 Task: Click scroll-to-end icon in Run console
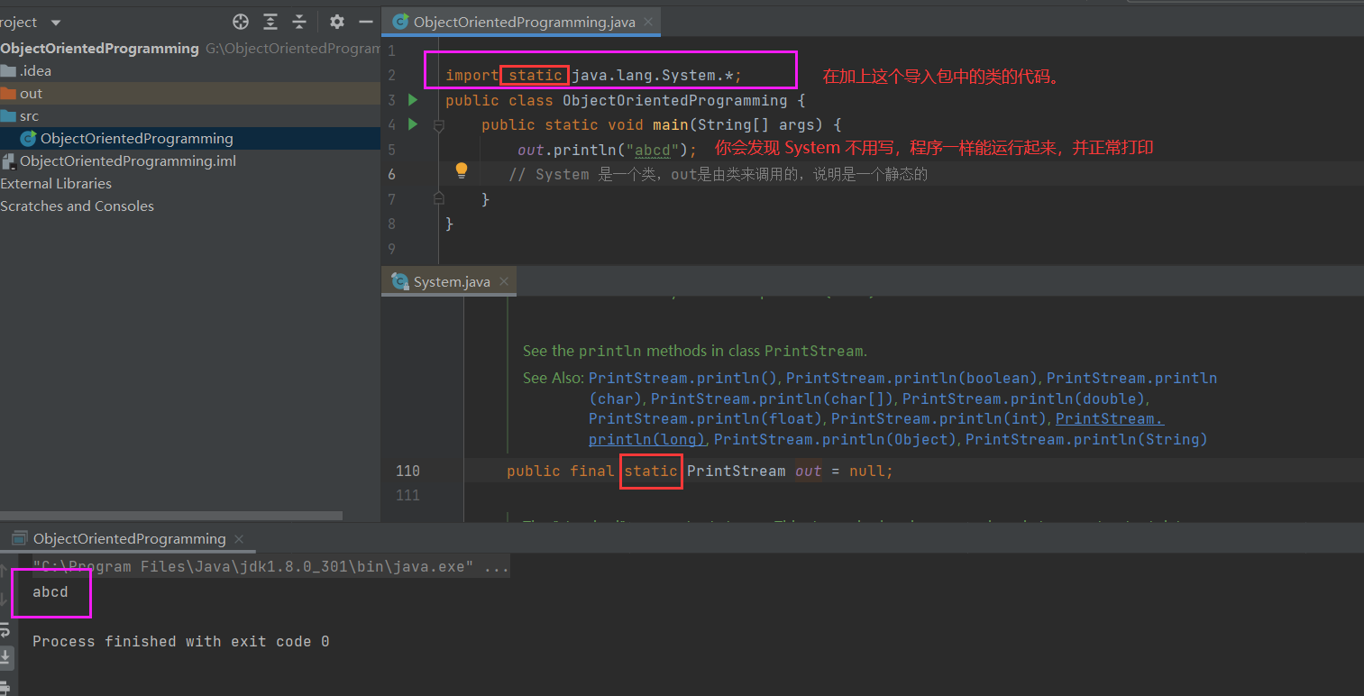point(5,658)
